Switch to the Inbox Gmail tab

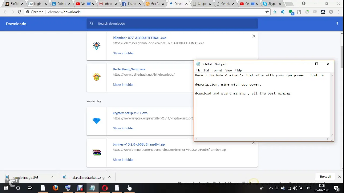click(x=107, y=4)
